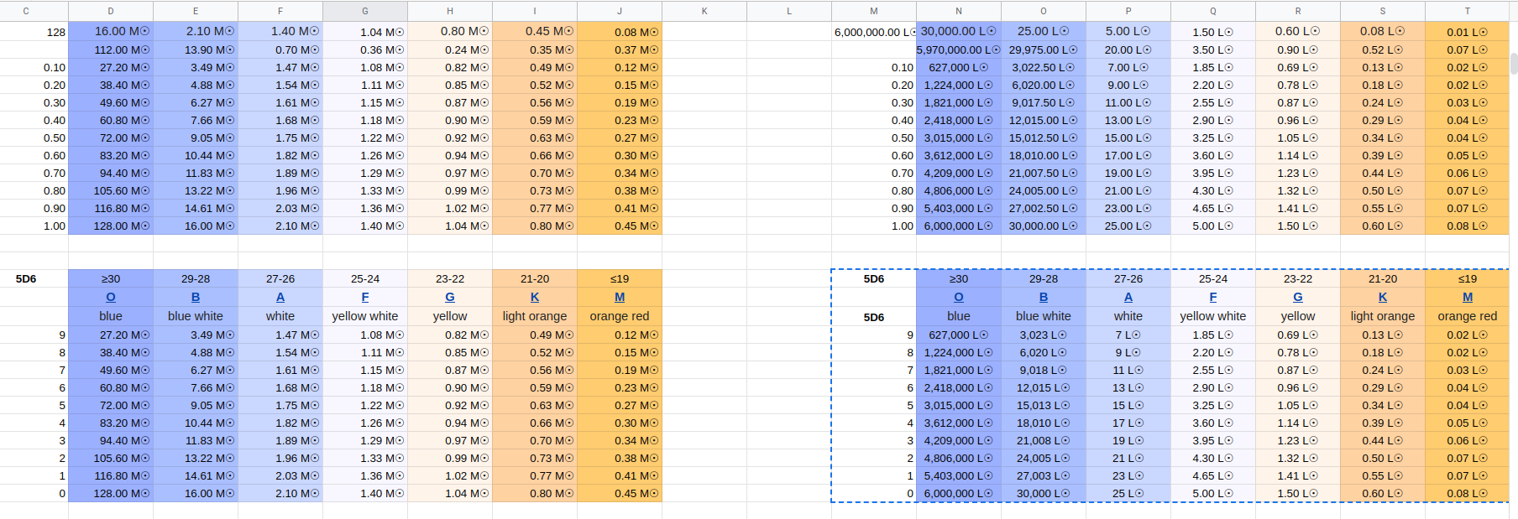
Task: Select '25-24' header in the M☉ table
Action: pyautogui.click(x=365, y=278)
